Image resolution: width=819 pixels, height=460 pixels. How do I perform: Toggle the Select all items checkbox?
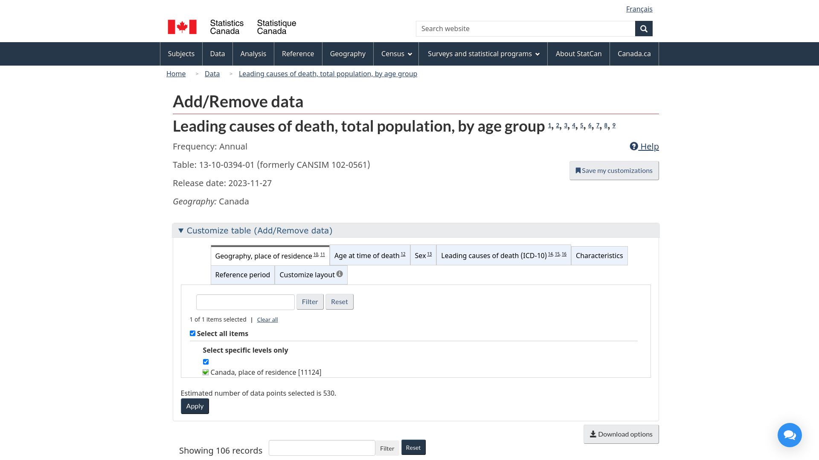tap(192, 333)
